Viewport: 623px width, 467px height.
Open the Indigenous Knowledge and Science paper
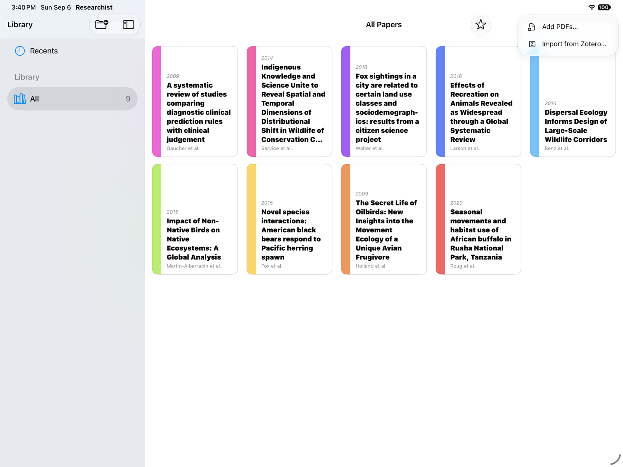[x=289, y=102]
